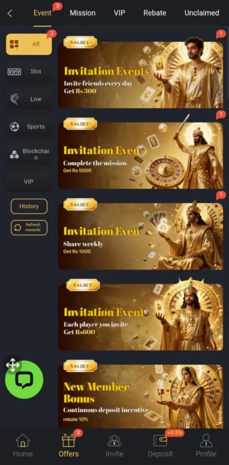This screenshot has width=229, height=465.
Task: Select the Sports category filter
Action: (x=29, y=127)
